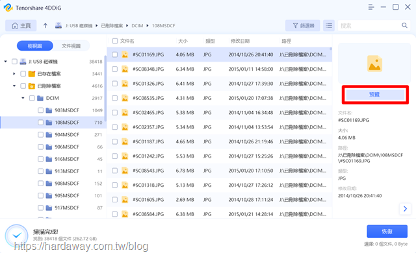Screen dimensions: 416x253
Task: Click the 917MSDCF folder icon
Action: 49,208
